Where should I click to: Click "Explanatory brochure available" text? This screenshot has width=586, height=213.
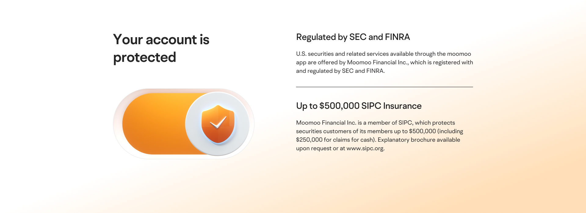coord(419,140)
